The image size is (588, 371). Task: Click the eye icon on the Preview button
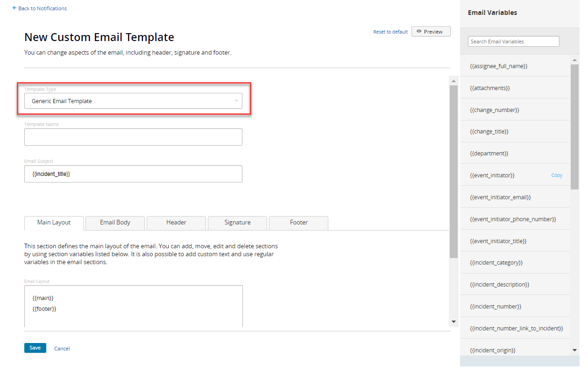pos(419,31)
